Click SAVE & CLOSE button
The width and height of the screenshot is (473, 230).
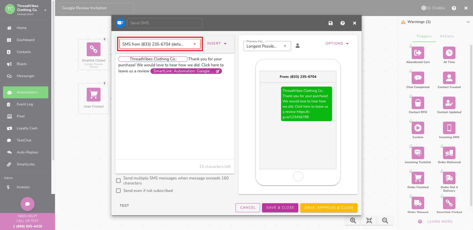280,208
